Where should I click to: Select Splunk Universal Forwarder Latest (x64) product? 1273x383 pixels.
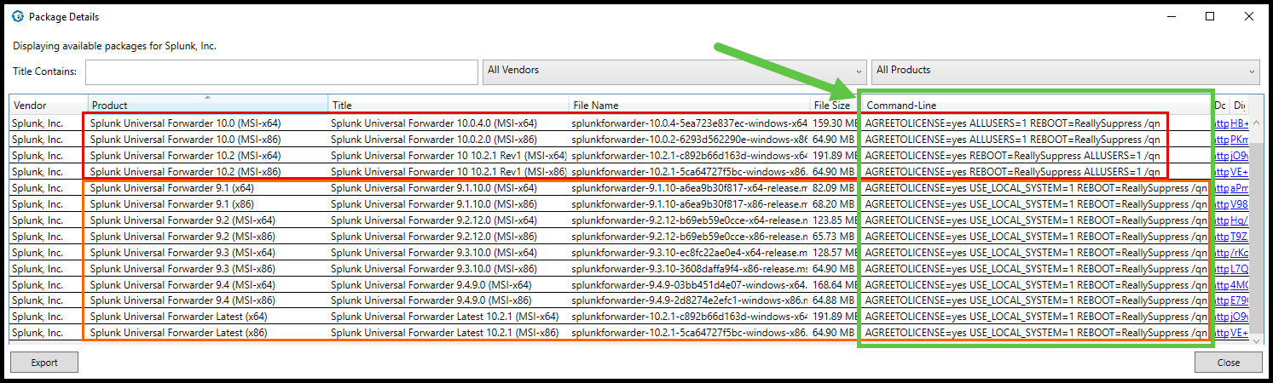178,317
